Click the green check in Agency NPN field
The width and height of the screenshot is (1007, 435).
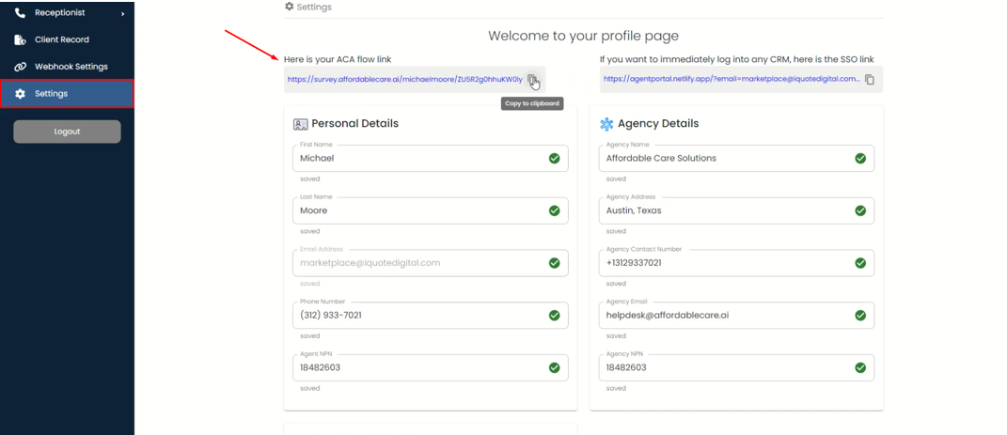pyautogui.click(x=860, y=367)
